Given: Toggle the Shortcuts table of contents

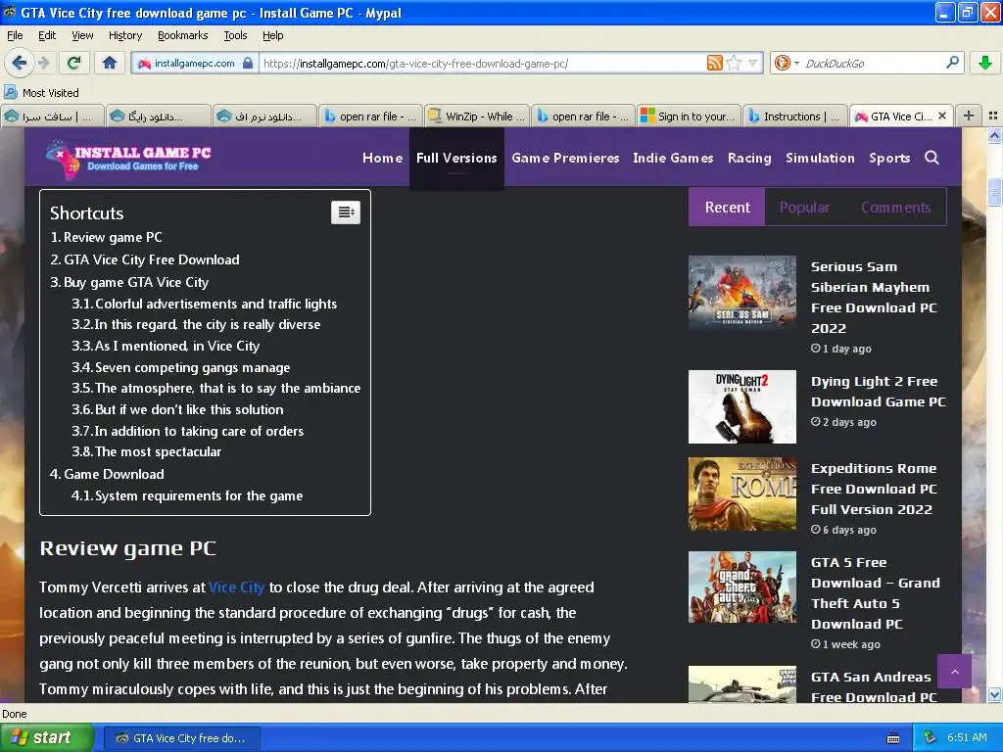Looking at the screenshot, I should pyautogui.click(x=346, y=212).
